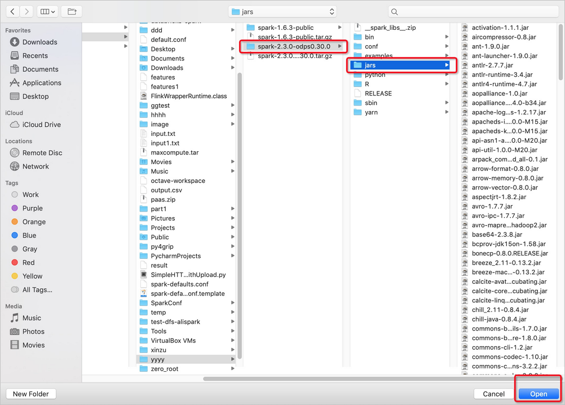This screenshot has height=405, width=565.
Task: Select the spark-2.3.0-odps0.30.0 folder
Action: point(293,46)
